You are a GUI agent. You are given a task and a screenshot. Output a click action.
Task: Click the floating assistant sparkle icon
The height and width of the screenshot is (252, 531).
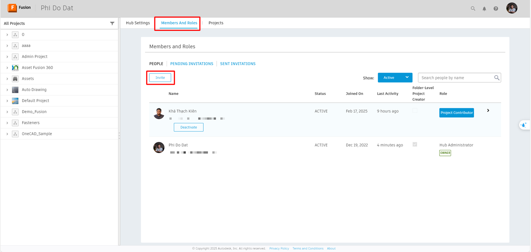click(524, 125)
